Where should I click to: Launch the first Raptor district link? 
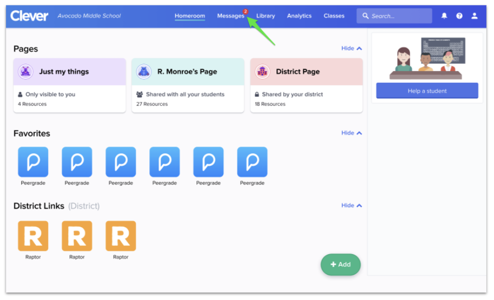33,236
